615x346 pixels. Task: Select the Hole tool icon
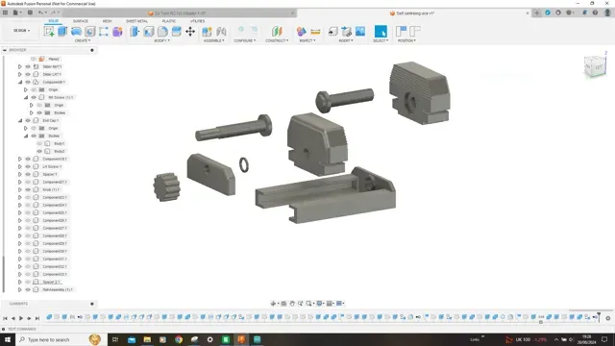(x=89, y=32)
